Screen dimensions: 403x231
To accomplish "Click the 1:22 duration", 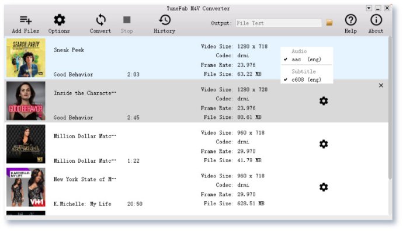I will point(133,160).
